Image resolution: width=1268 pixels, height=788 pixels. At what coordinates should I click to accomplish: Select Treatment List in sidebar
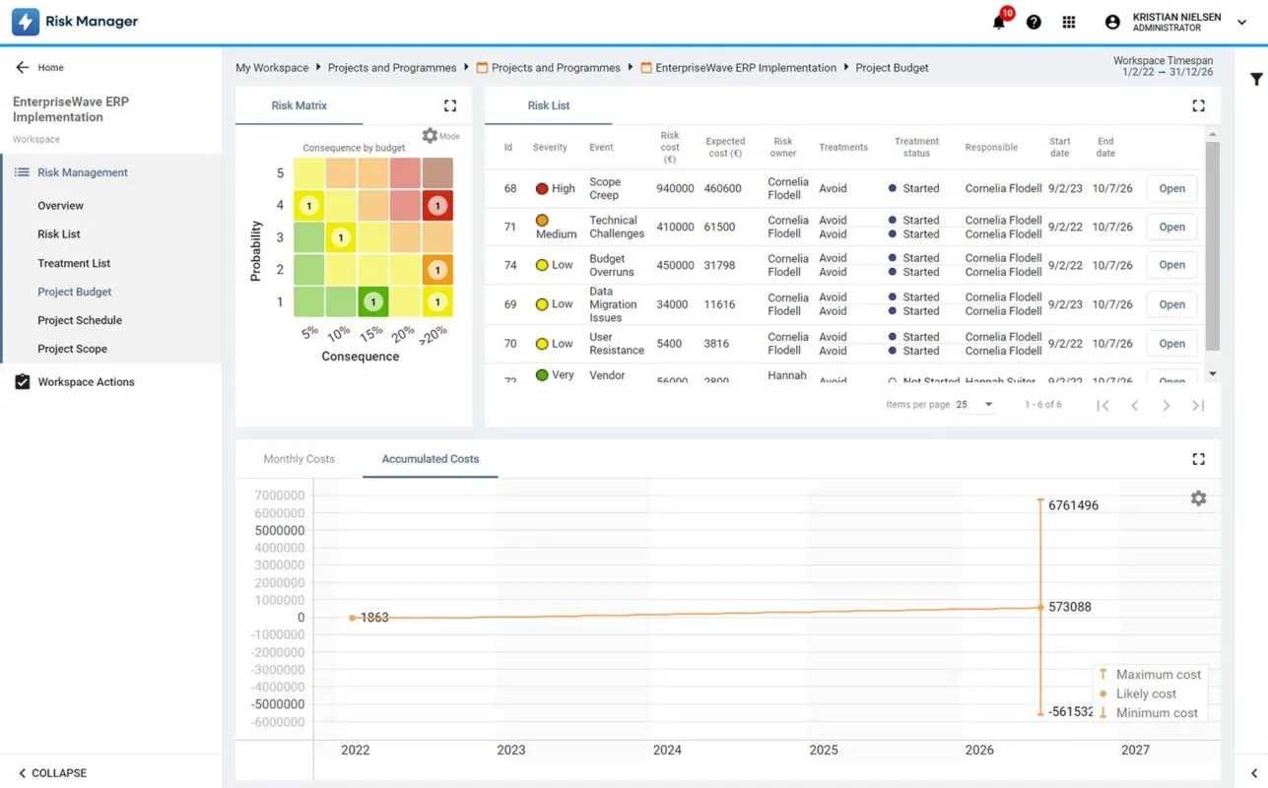coord(74,263)
